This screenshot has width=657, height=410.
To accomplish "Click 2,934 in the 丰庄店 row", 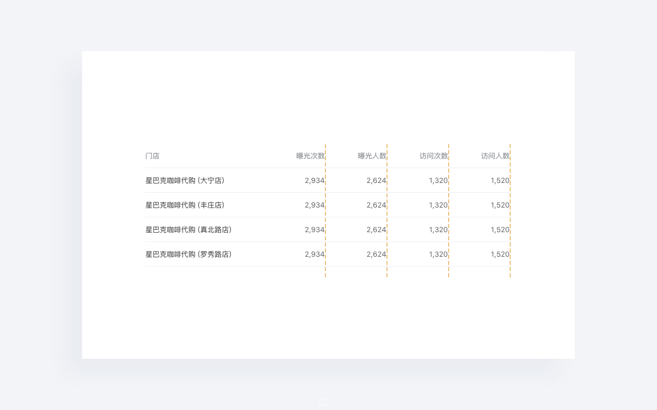I will 315,205.
